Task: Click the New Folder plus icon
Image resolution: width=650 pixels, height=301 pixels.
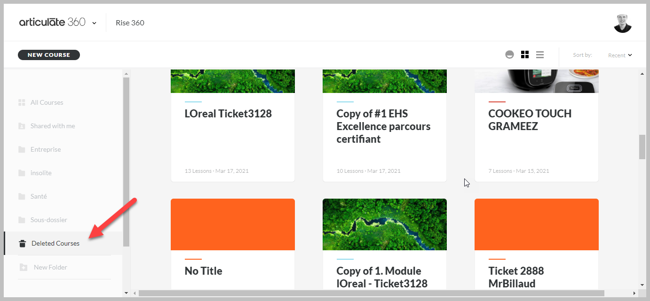Action: pos(23,267)
